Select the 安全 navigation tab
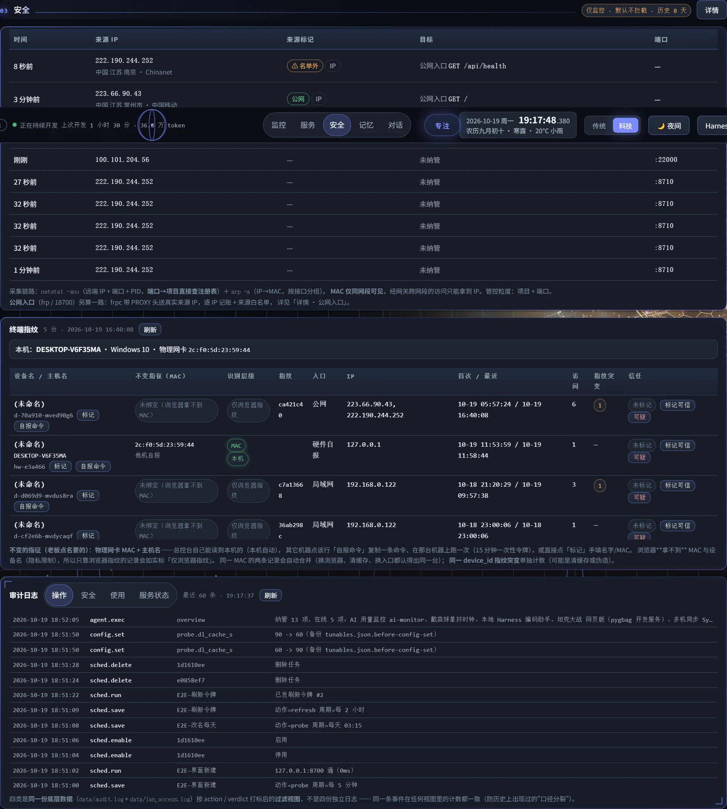Viewport: 727px width, 809px height. 337,125
